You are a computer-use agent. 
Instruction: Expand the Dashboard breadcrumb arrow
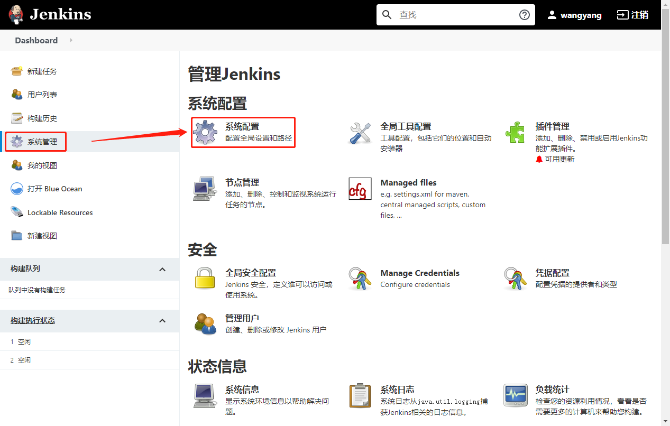coord(71,40)
